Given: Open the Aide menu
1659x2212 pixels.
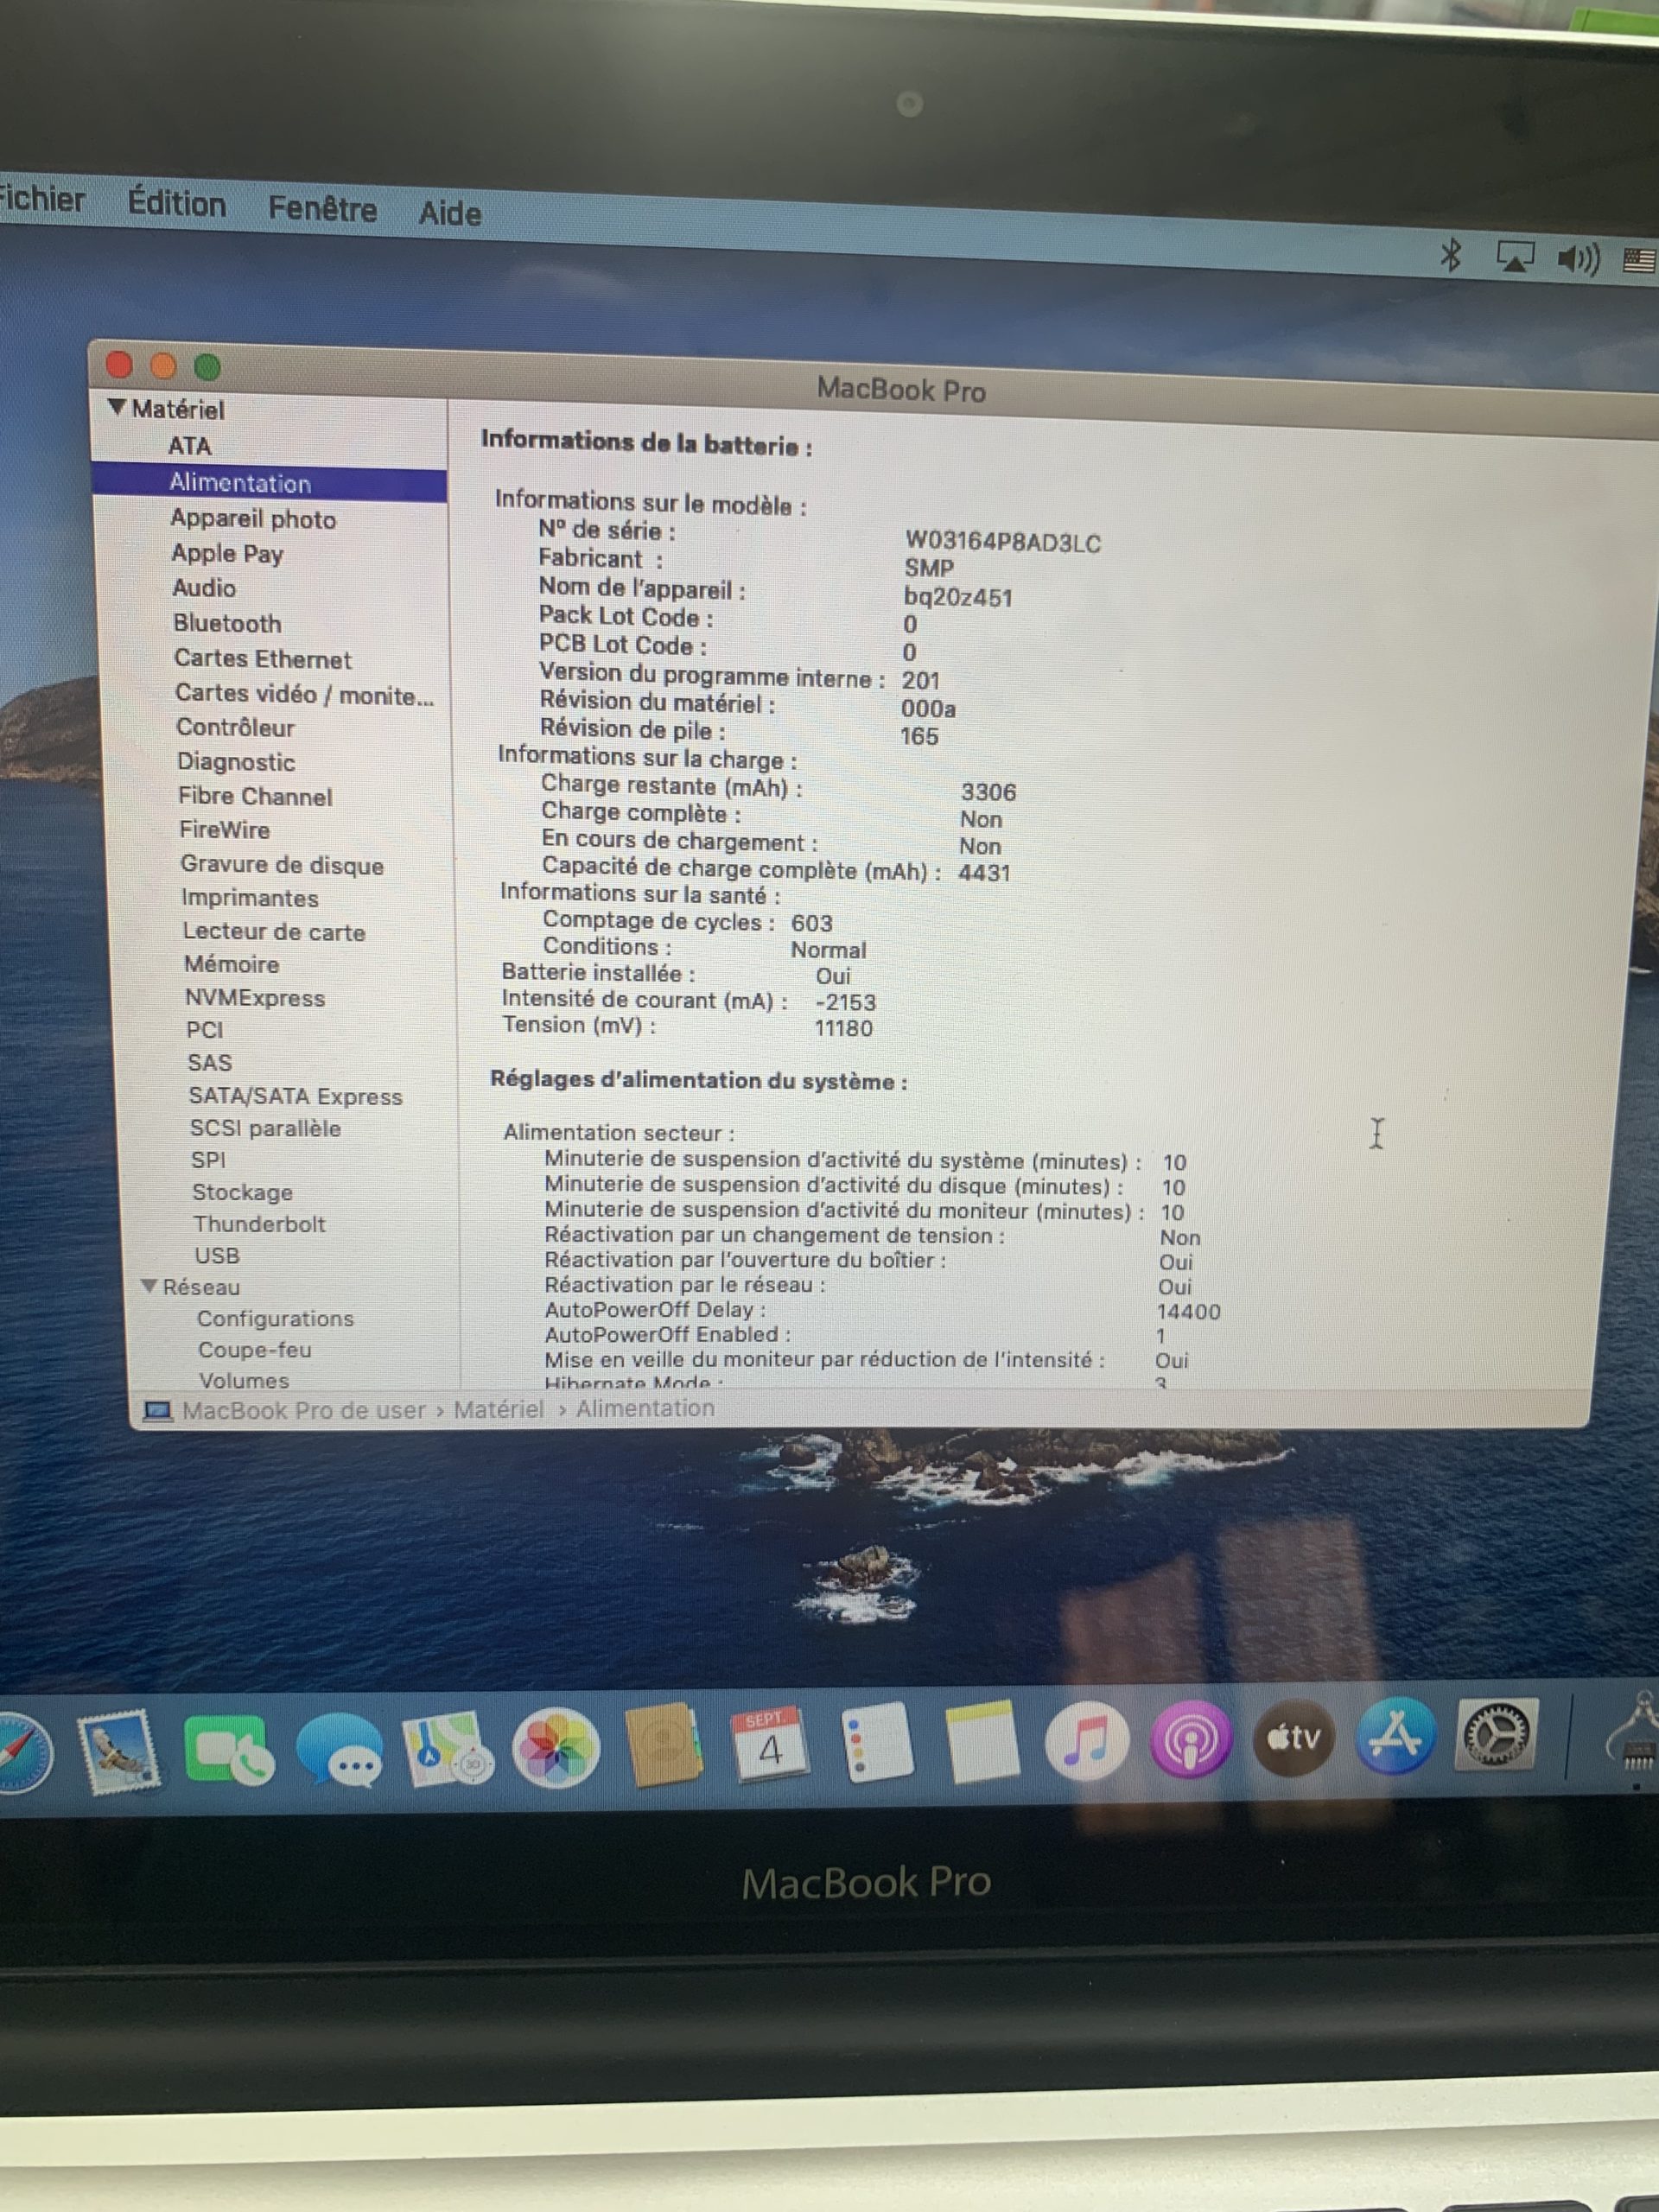Looking at the screenshot, I should click(450, 213).
